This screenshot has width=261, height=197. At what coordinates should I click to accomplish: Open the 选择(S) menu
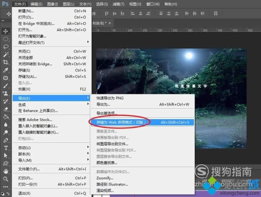102,4
